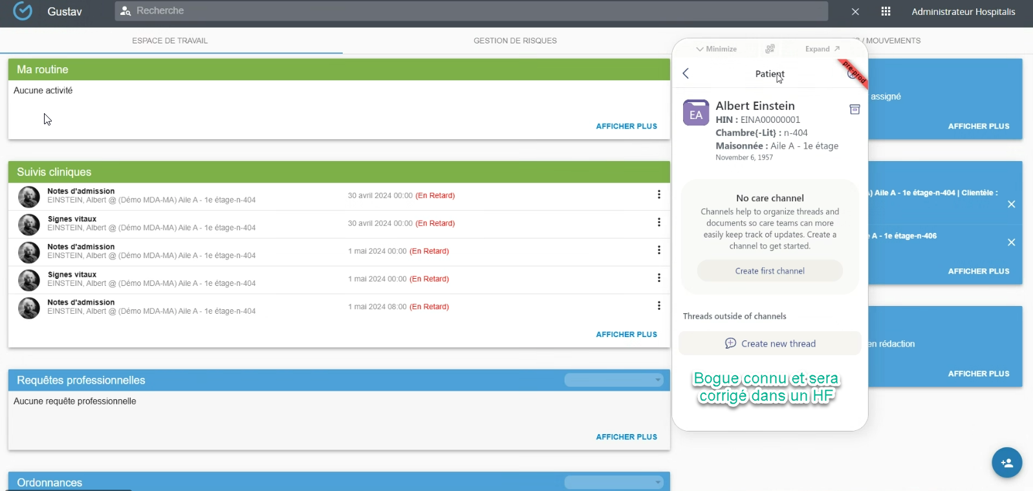Expand the patient panel to full view
The height and width of the screenshot is (491, 1033).
pos(822,49)
